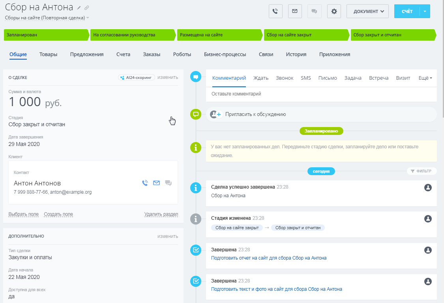The image size is (444, 303).
Task: Open the settings gear icon
Action: click(x=334, y=11)
